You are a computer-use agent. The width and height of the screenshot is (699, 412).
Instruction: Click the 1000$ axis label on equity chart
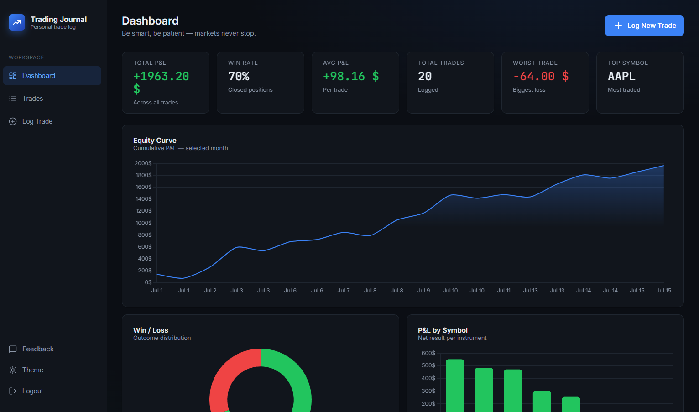[144, 223]
